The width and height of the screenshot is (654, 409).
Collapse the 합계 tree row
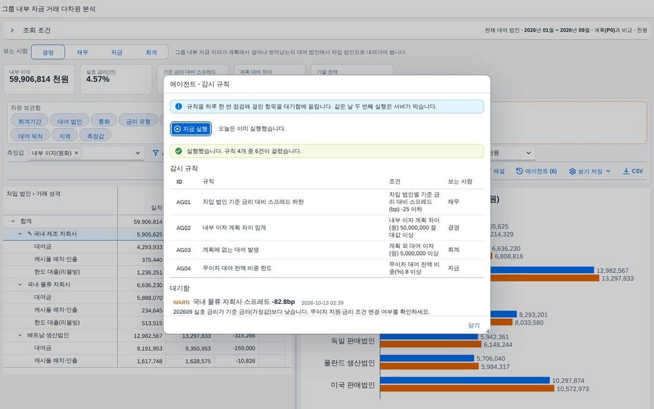coord(13,221)
